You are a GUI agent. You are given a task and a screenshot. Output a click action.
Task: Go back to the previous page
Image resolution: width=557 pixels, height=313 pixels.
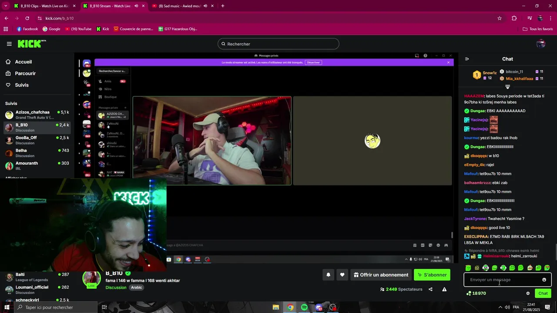pyautogui.click(x=6, y=18)
